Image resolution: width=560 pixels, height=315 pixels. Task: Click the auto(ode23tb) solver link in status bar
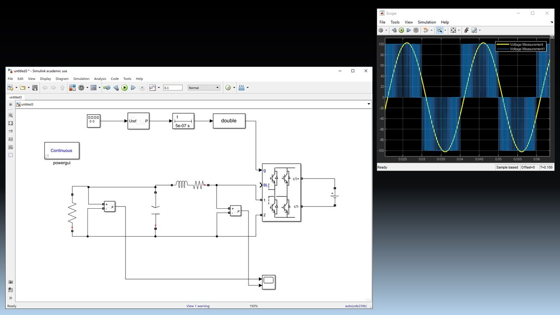356,306
